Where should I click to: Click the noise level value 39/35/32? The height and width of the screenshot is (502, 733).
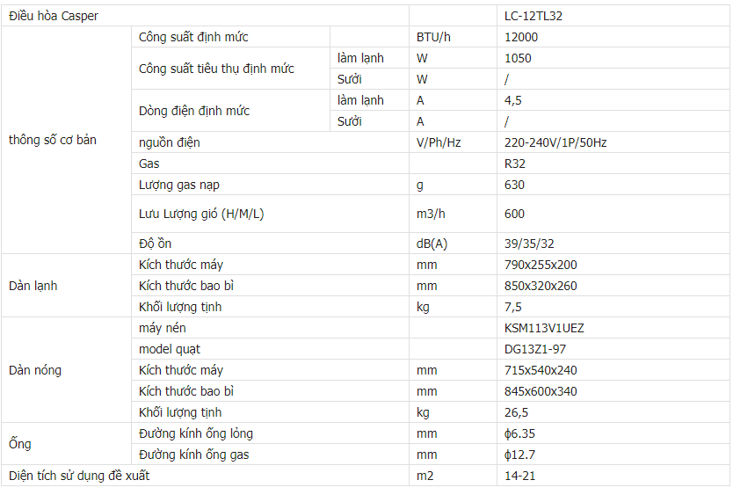coord(529,244)
